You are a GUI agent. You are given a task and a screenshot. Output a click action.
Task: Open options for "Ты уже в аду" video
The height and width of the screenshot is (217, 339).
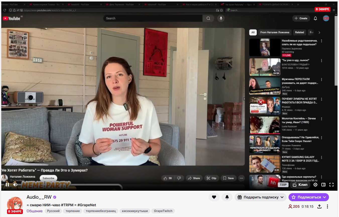[321, 60]
